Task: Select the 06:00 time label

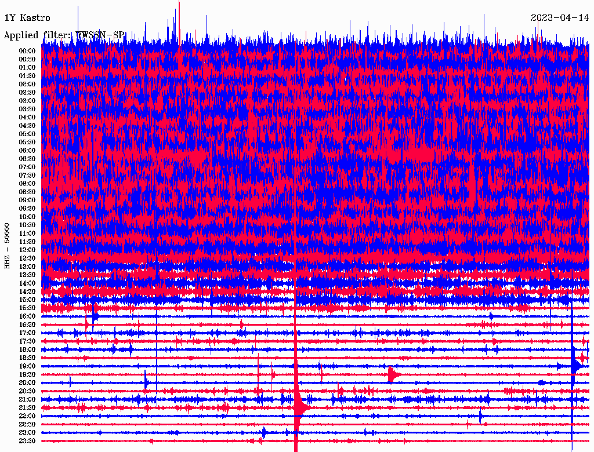Action: (x=27, y=150)
